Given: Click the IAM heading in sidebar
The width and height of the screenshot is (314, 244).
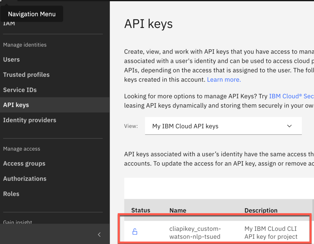Looking at the screenshot, I should [9, 24].
